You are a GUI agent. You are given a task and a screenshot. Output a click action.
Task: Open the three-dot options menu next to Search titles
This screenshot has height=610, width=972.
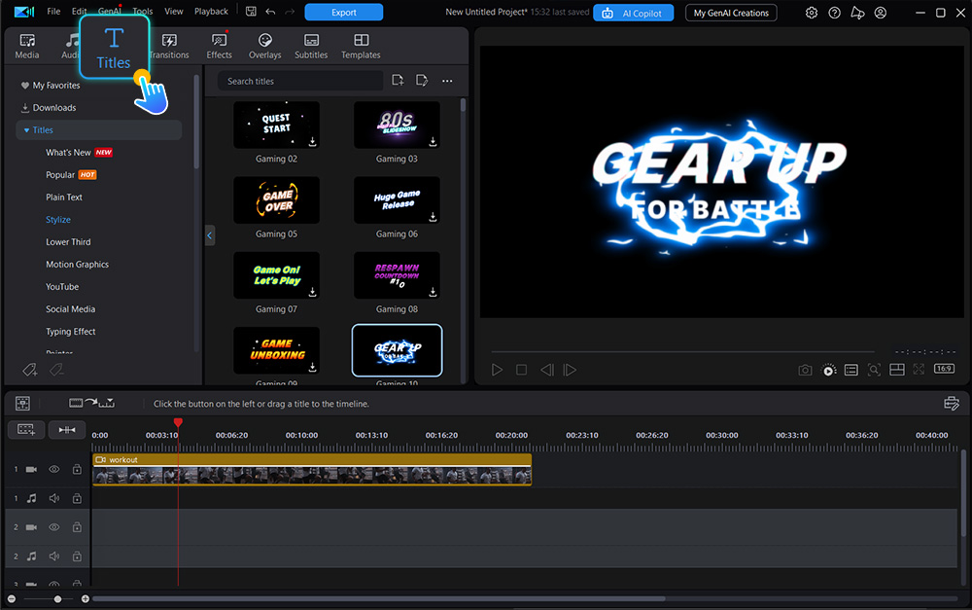point(446,81)
